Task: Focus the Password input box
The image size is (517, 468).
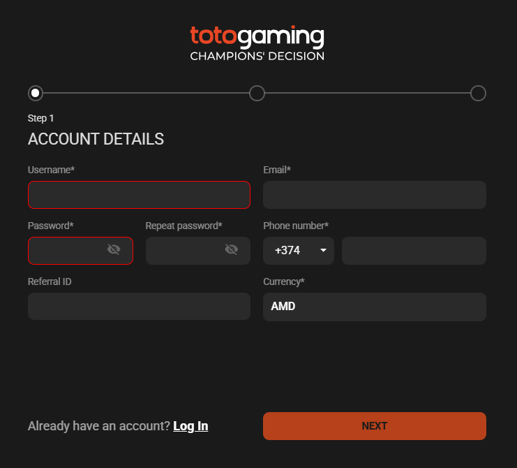Action: (x=66, y=251)
